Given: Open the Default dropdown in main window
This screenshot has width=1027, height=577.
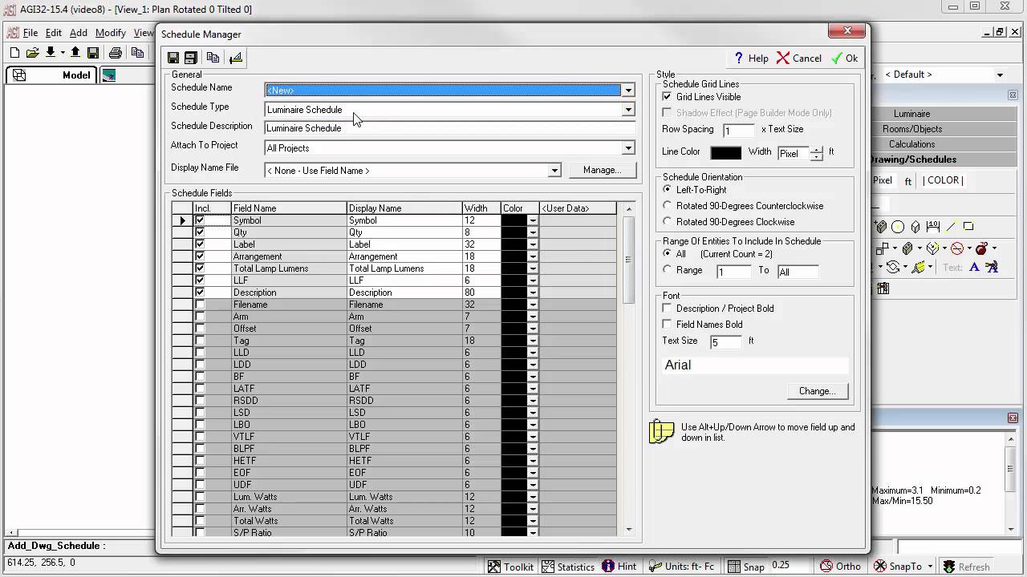Looking at the screenshot, I should coord(1000,75).
